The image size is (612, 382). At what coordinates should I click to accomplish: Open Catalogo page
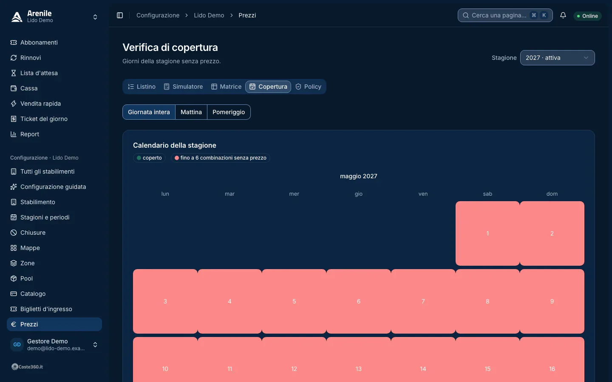click(54, 294)
